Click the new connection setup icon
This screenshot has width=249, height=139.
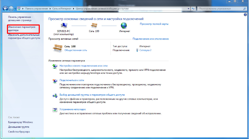(55, 67)
